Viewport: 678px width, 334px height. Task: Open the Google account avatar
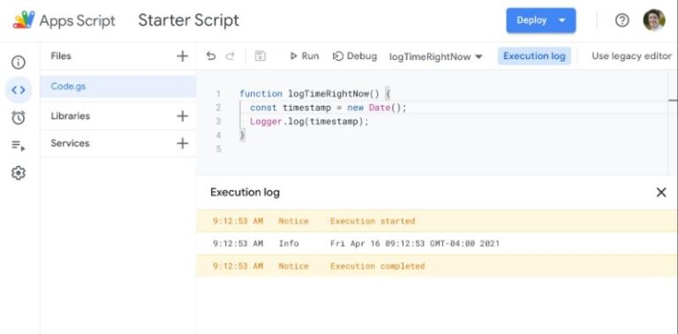[654, 20]
